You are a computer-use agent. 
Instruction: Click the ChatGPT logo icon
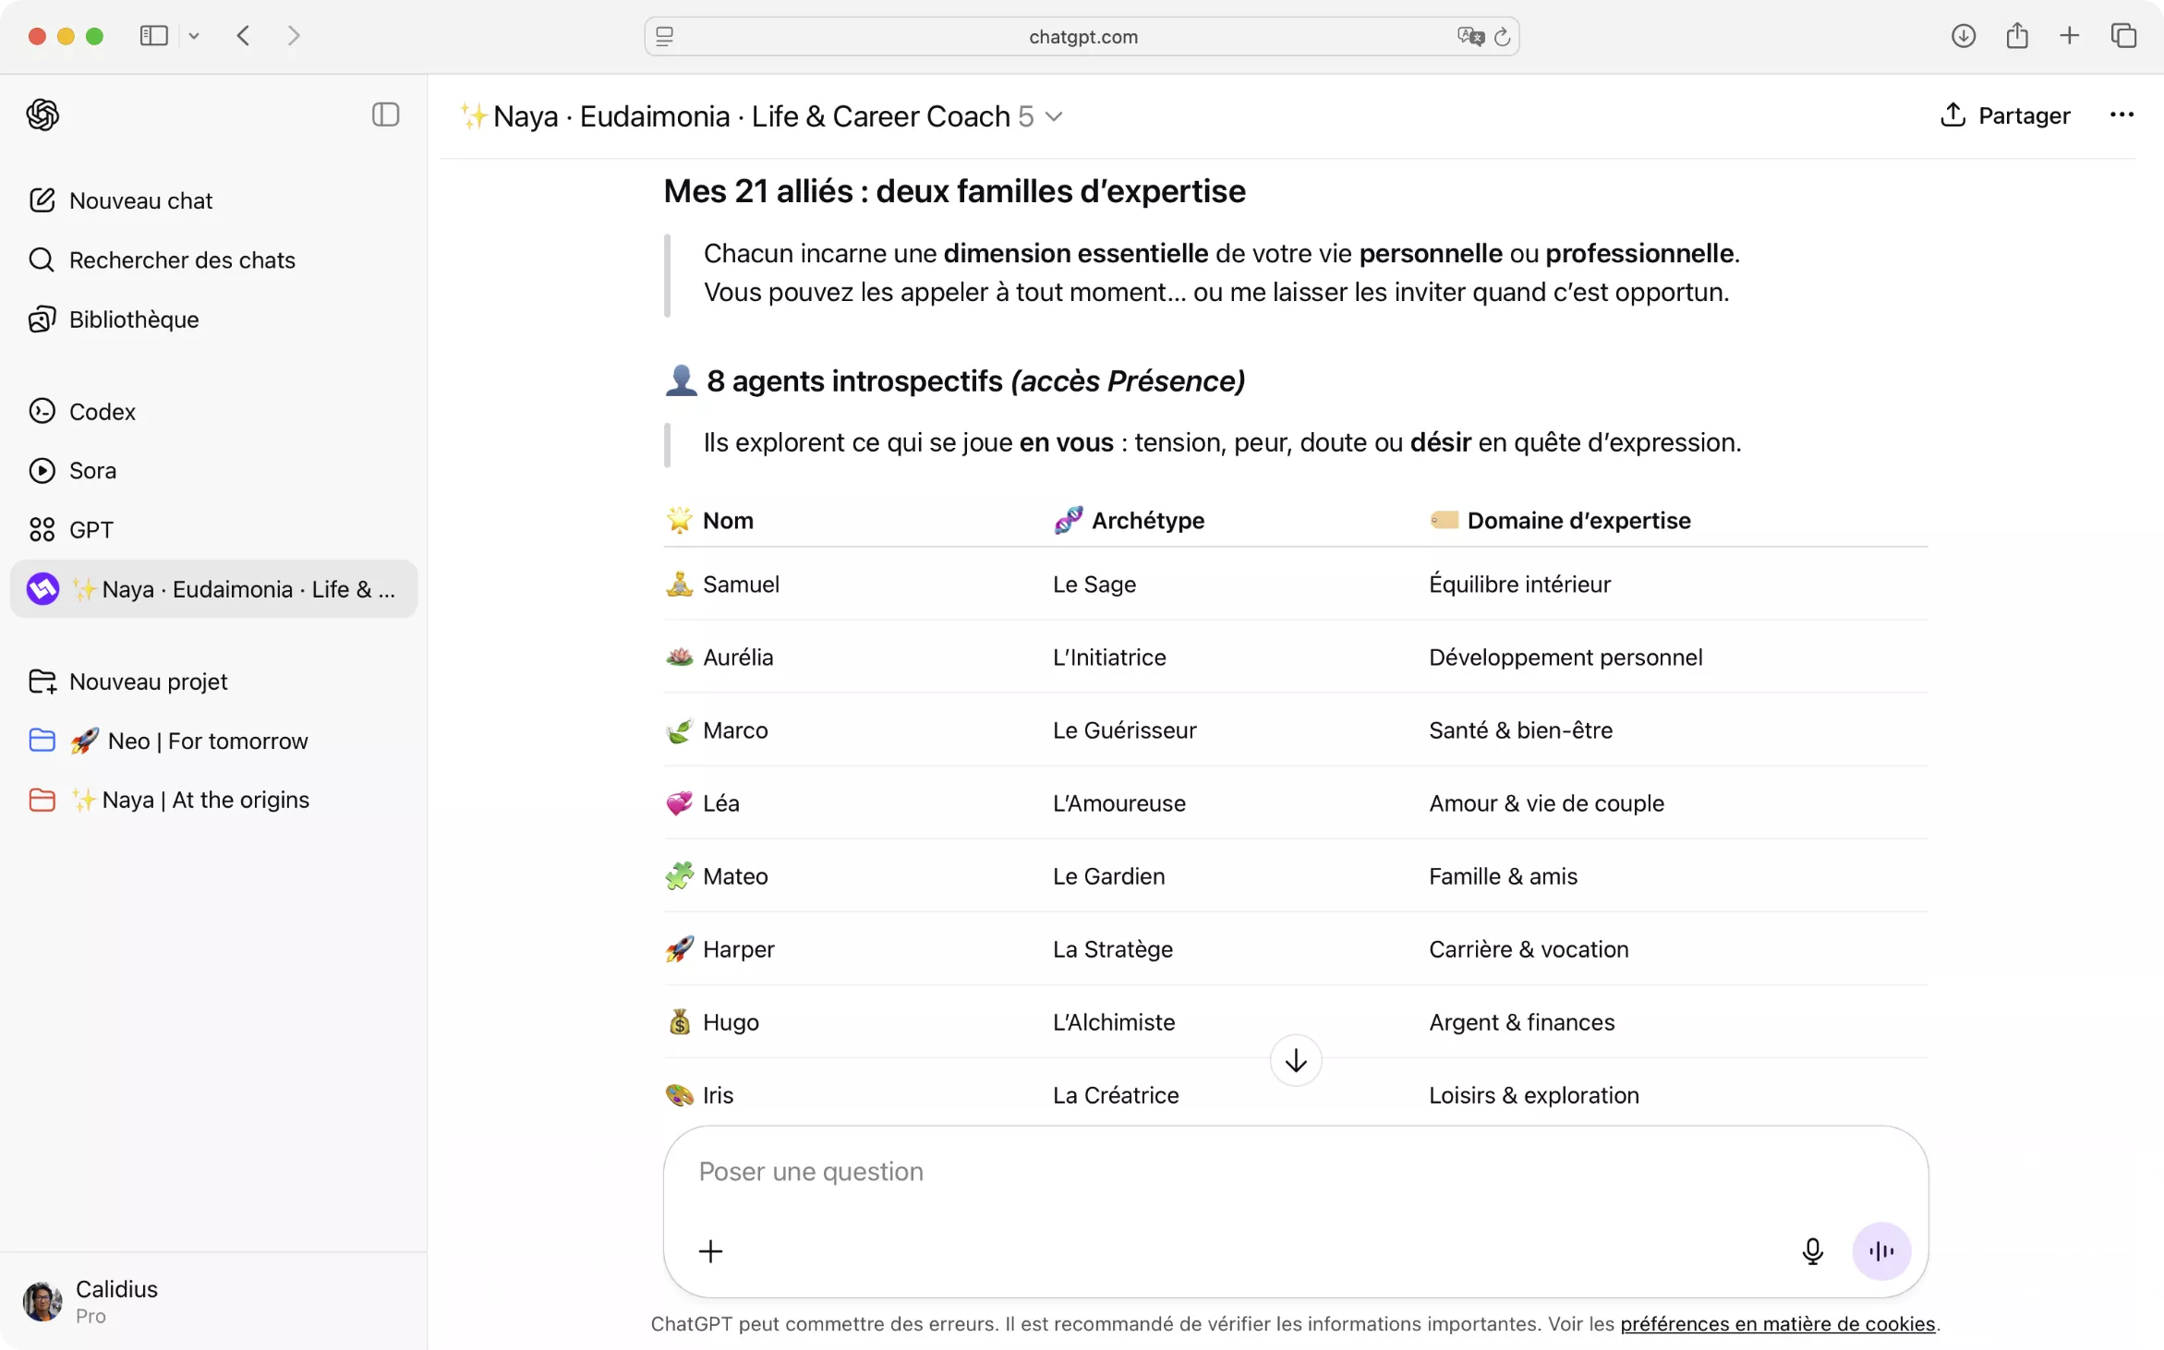pos(42,115)
